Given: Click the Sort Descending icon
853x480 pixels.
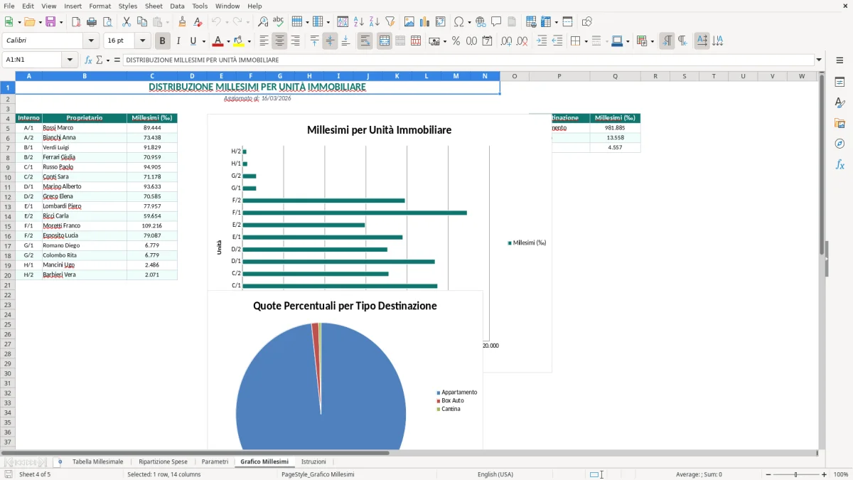Looking at the screenshot, I should (x=375, y=22).
